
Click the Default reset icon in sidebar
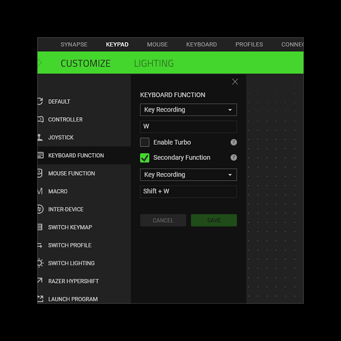[40, 101]
